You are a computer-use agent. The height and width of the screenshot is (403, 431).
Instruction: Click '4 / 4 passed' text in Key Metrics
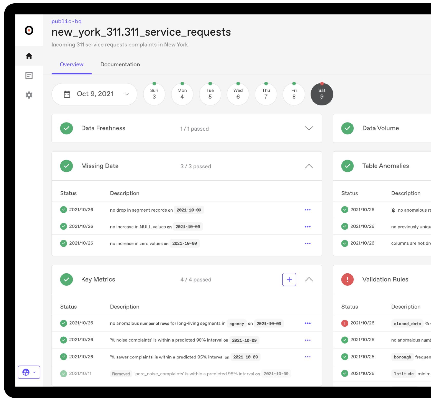coord(196,280)
